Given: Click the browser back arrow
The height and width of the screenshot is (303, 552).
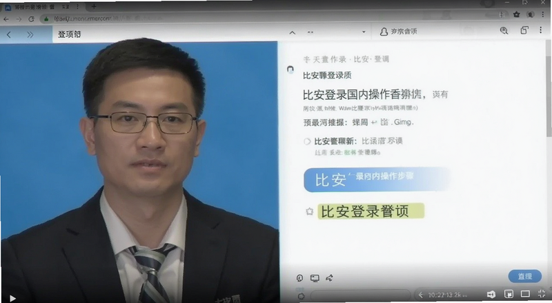Looking at the screenshot, I should point(6,19).
